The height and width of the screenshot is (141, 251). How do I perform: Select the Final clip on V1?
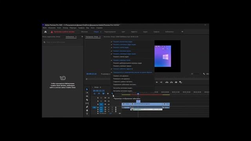pyautogui.click(x=166, y=104)
